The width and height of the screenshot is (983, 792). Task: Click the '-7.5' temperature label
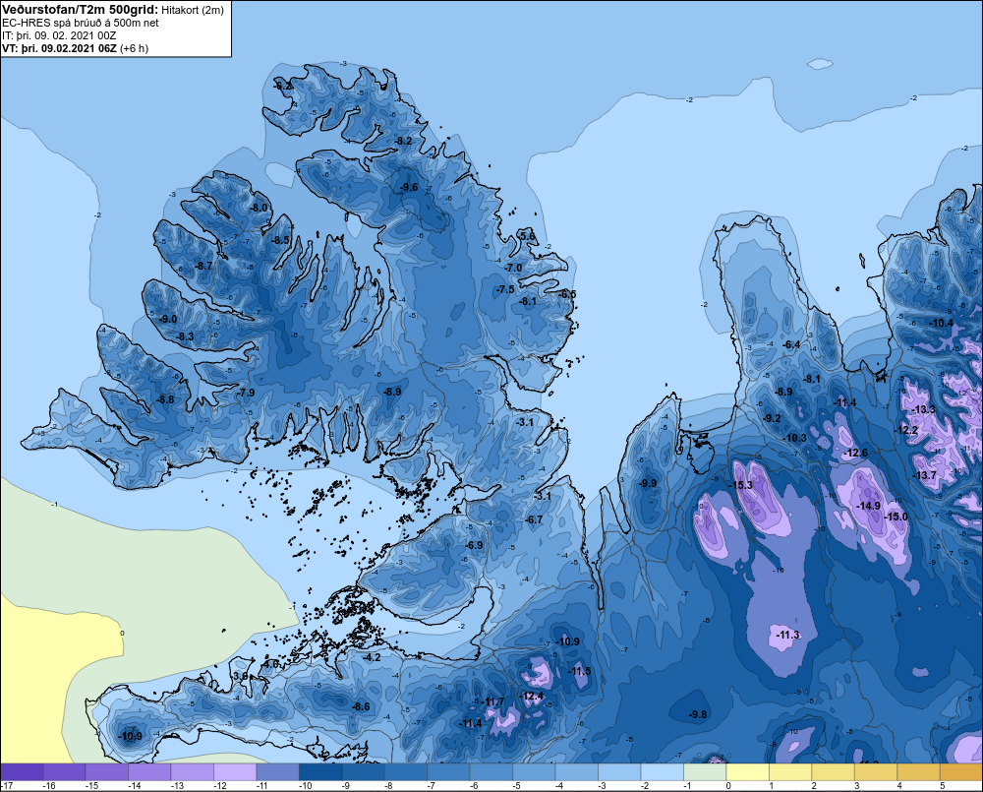coord(505,289)
